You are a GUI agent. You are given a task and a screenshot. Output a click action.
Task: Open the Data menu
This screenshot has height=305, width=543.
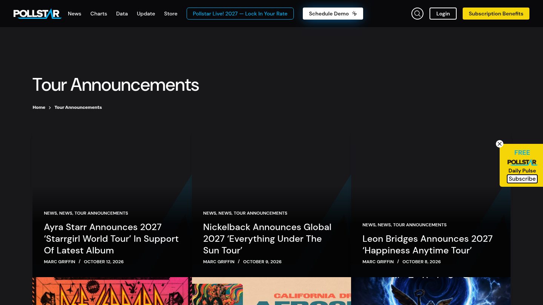click(x=122, y=14)
